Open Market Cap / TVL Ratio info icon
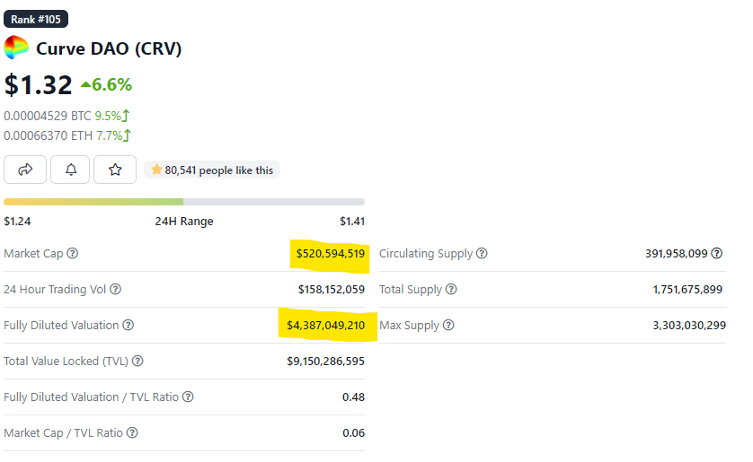753x462 pixels. [x=132, y=432]
